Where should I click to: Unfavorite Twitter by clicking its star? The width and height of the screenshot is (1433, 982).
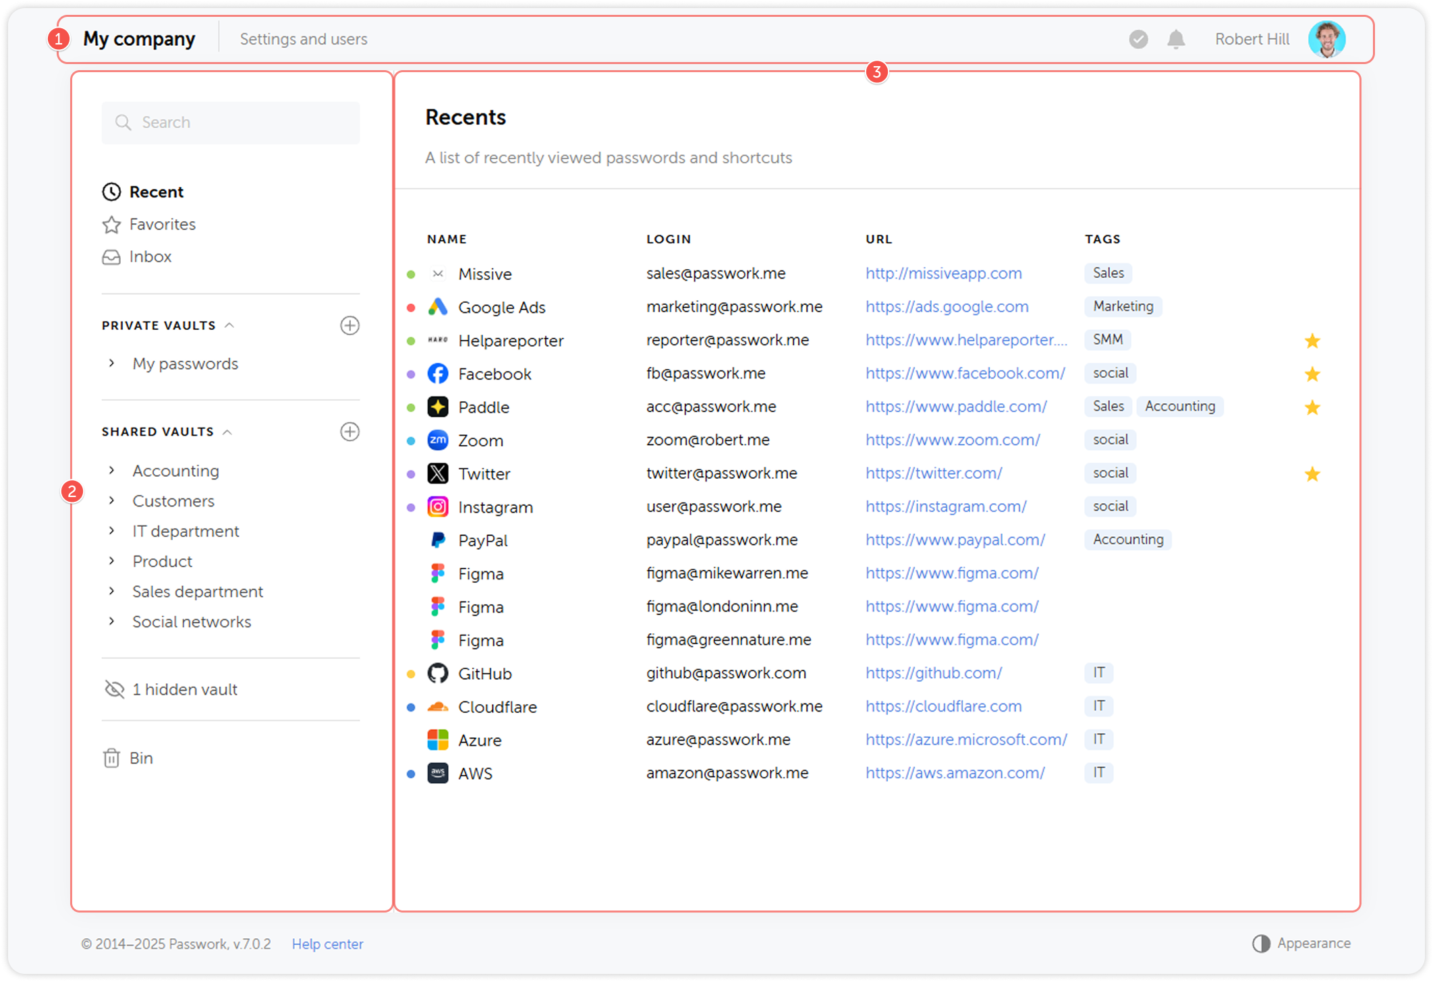1313,473
